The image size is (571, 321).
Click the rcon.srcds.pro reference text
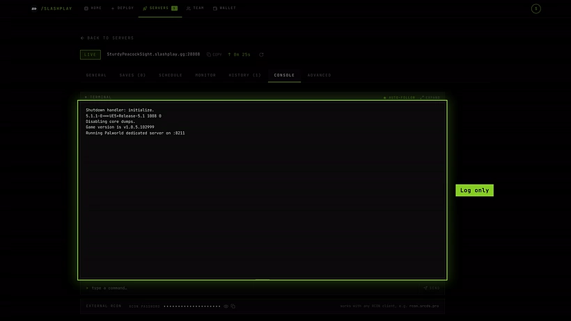[x=424, y=306]
